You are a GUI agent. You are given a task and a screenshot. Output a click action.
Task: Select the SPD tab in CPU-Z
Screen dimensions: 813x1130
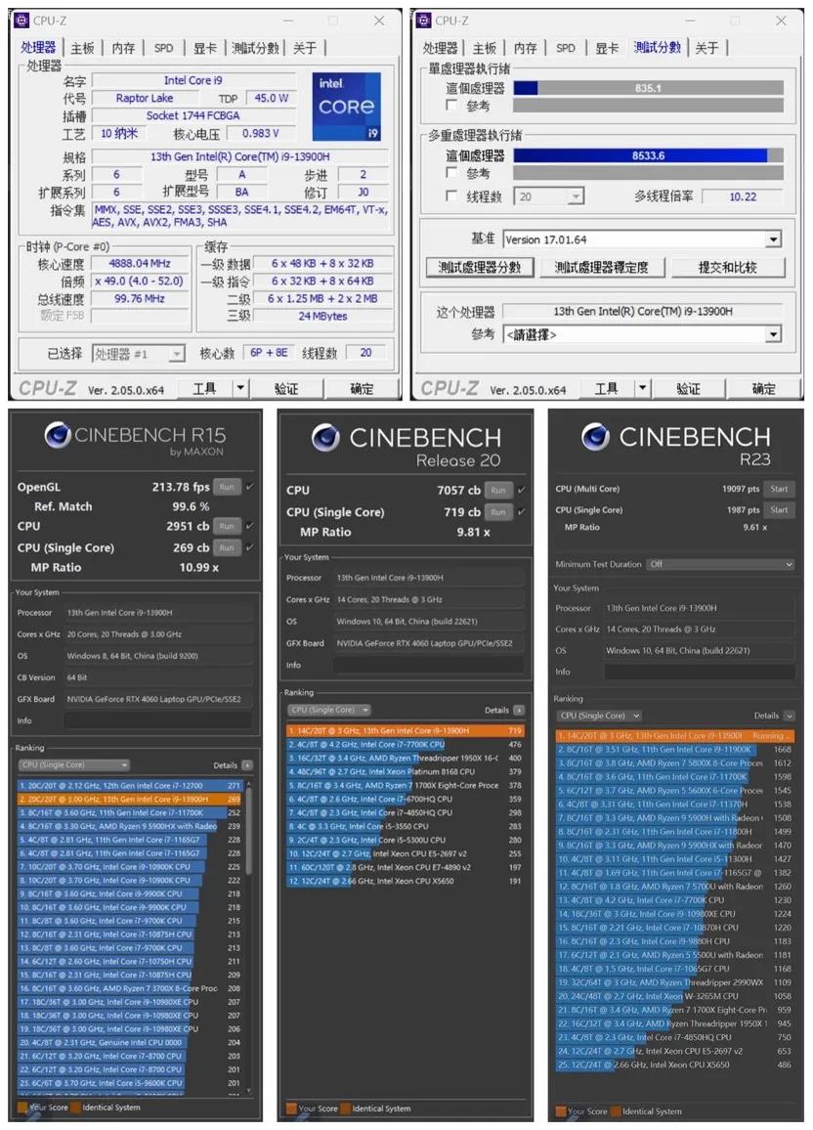pos(163,46)
